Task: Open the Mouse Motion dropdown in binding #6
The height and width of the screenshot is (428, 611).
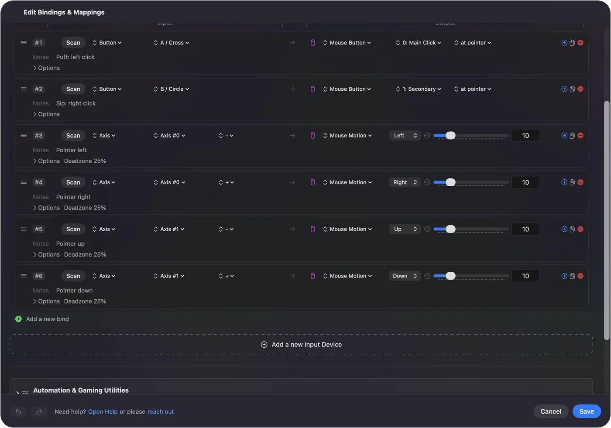Action: [x=347, y=276]
